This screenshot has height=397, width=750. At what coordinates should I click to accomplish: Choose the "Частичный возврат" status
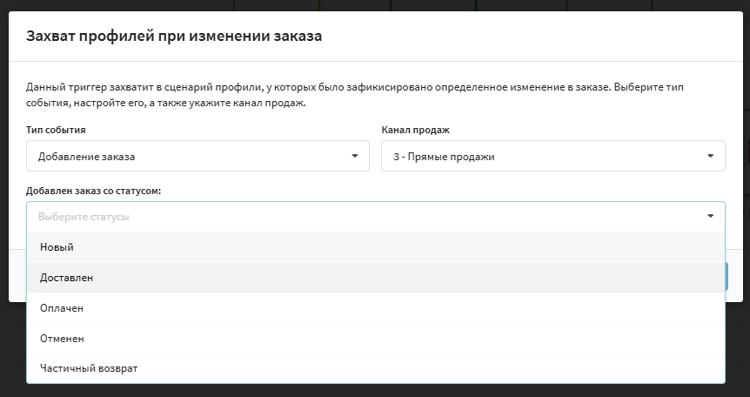(x=376, y=368)
